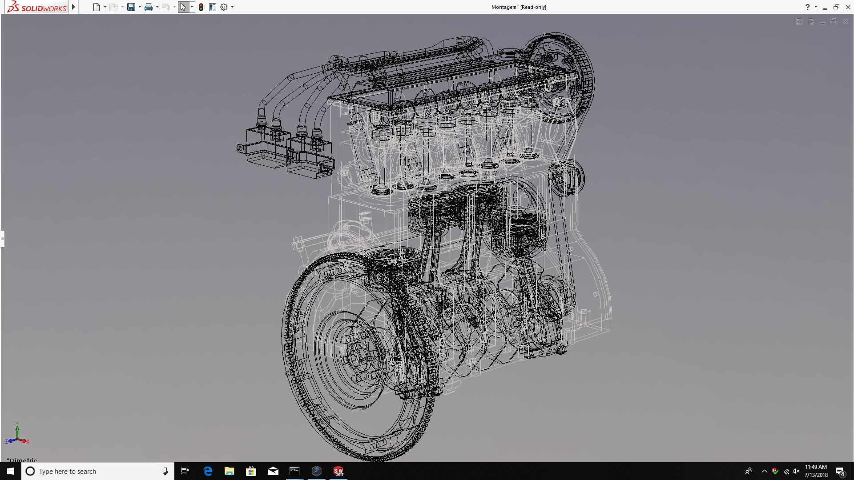The image size is (854, 480).
Task: Open the Help dropdown menu arrow
Action: click(816, 7)
